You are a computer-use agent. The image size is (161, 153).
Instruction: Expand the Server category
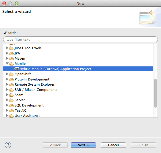click(x=7, y=100)
